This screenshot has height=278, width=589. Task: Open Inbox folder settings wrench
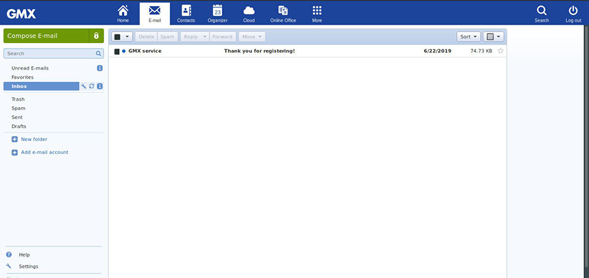pyautogui.click(x=84, y=86)
